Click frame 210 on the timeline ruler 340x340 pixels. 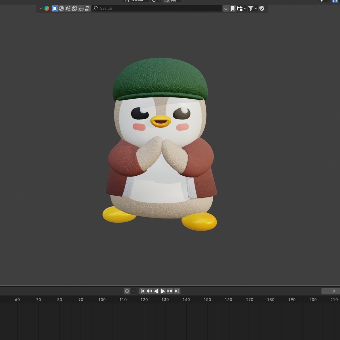334,299
